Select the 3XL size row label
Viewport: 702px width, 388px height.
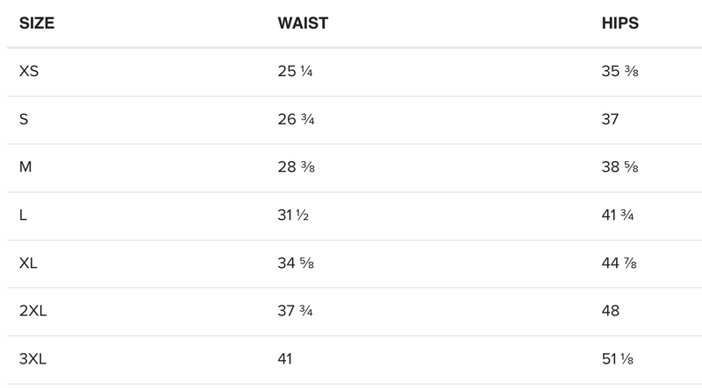pos(32,359)
